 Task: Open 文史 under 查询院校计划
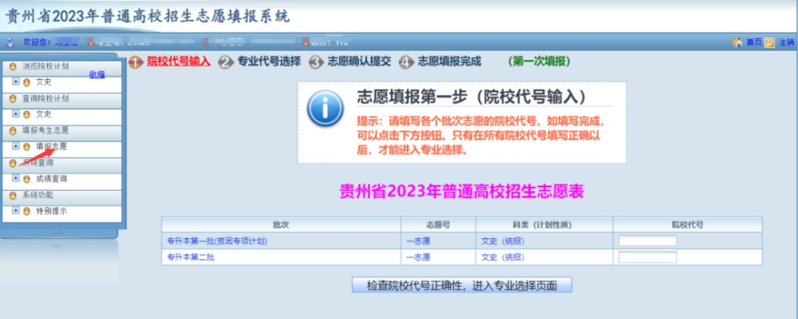[x=44, y=115]
